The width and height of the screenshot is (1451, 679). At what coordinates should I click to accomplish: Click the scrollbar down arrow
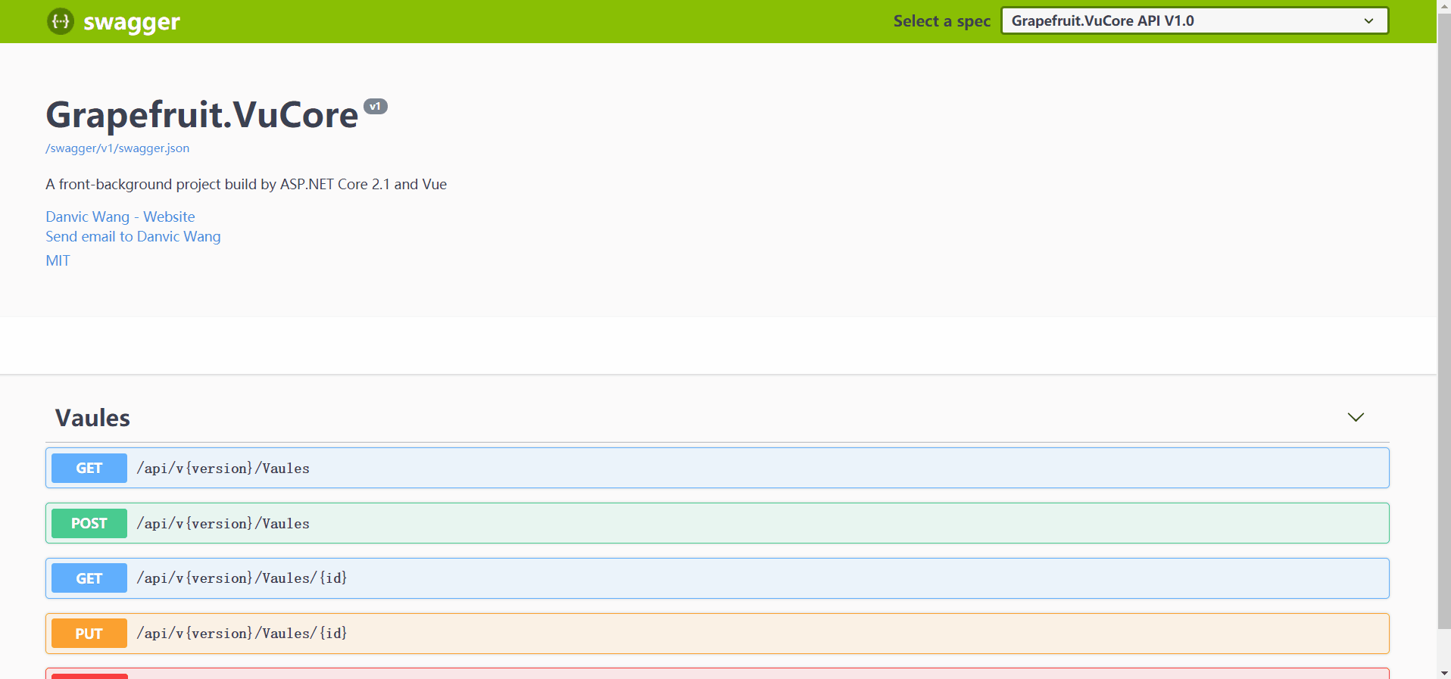1444,672
